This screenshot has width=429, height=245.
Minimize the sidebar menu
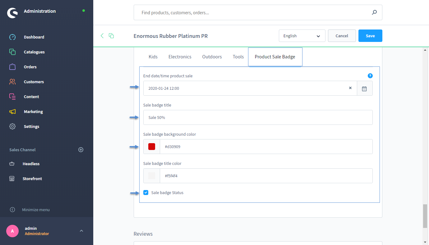(30, 210)
